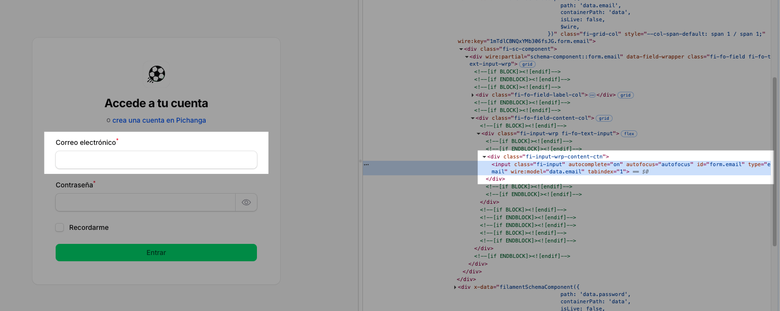
Task: Click the green Entrar button
Action: tap(156, 253)
